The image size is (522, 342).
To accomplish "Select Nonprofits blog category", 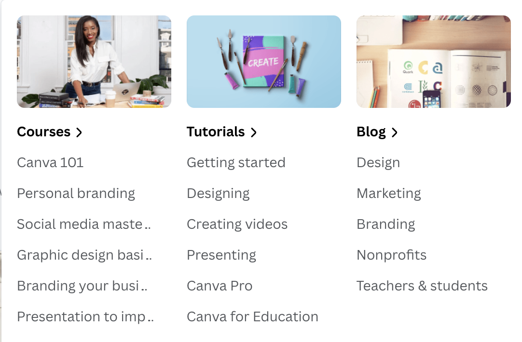I will (x=392, y=255).
